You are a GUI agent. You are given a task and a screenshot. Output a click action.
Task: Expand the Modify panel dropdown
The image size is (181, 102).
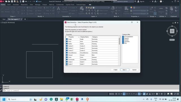pyautogui.click(x=41, y=16)
